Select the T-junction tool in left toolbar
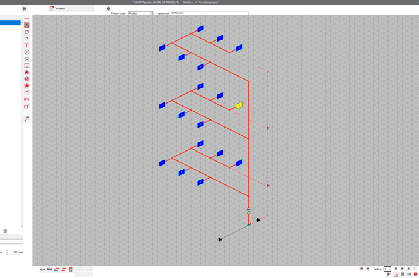Image resolution: width=419 pixels, height=278 pixels. (27, 45)
